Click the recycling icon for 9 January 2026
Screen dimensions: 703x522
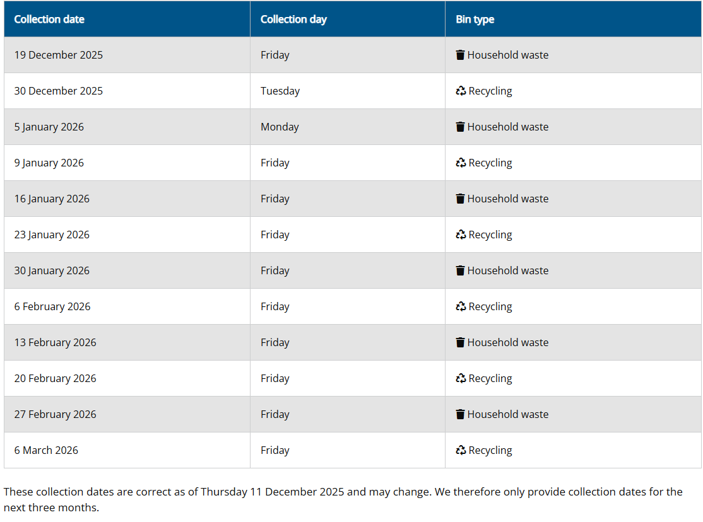[461, 163]
